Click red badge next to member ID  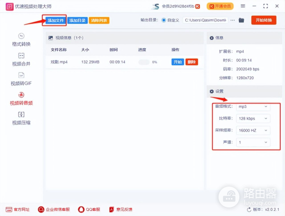[198, 7]
